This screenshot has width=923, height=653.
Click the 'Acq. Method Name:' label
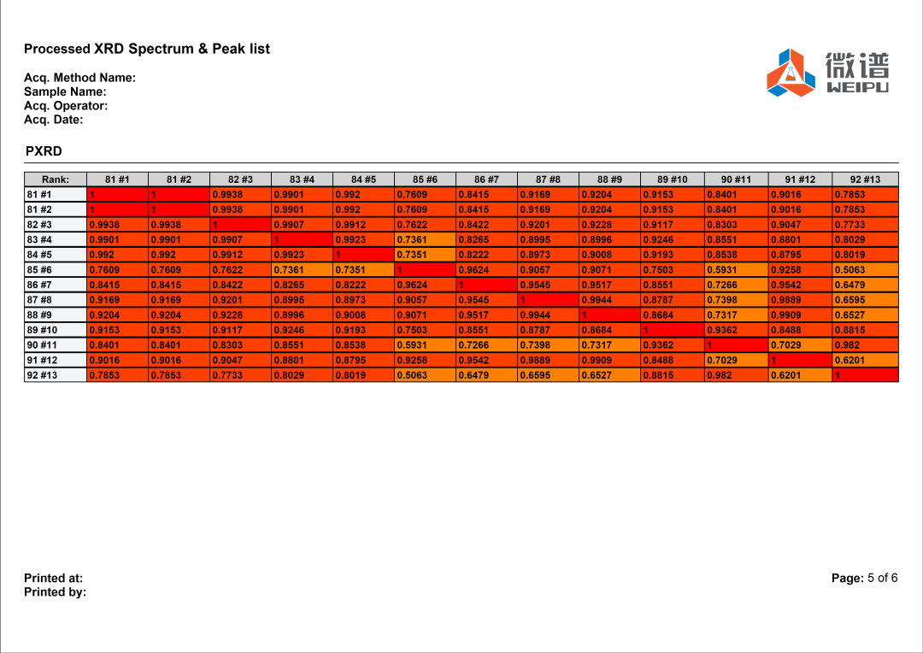tap(79, 78)
